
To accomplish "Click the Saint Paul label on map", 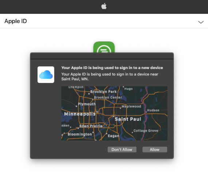I will 128,119.
